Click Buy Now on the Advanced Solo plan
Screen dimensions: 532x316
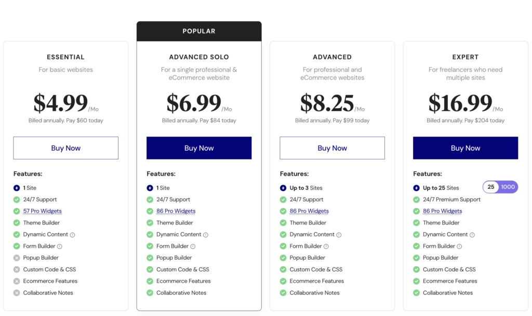(x=199, y=148)
